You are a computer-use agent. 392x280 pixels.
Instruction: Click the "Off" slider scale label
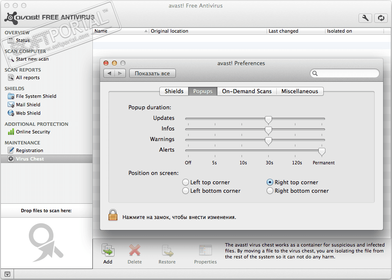click(188, 163)
